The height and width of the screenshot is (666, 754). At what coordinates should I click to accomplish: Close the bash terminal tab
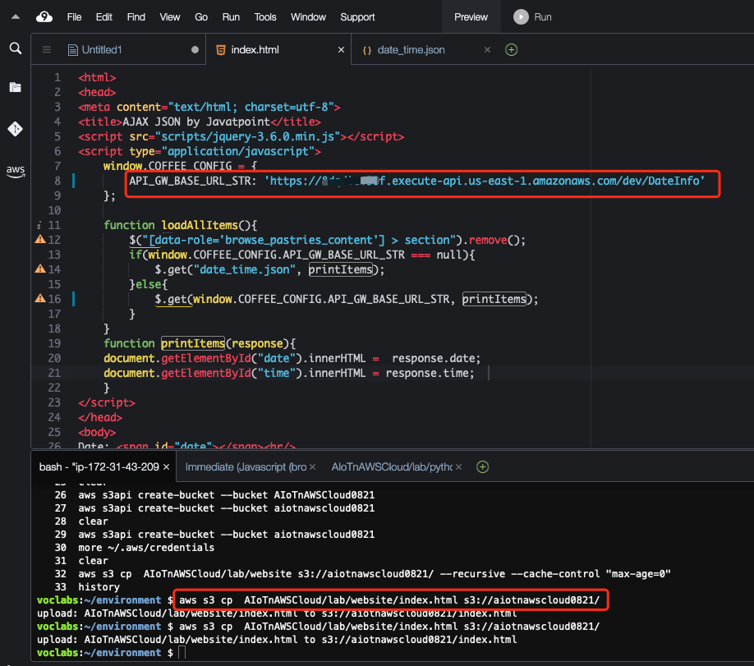point(167,467)
